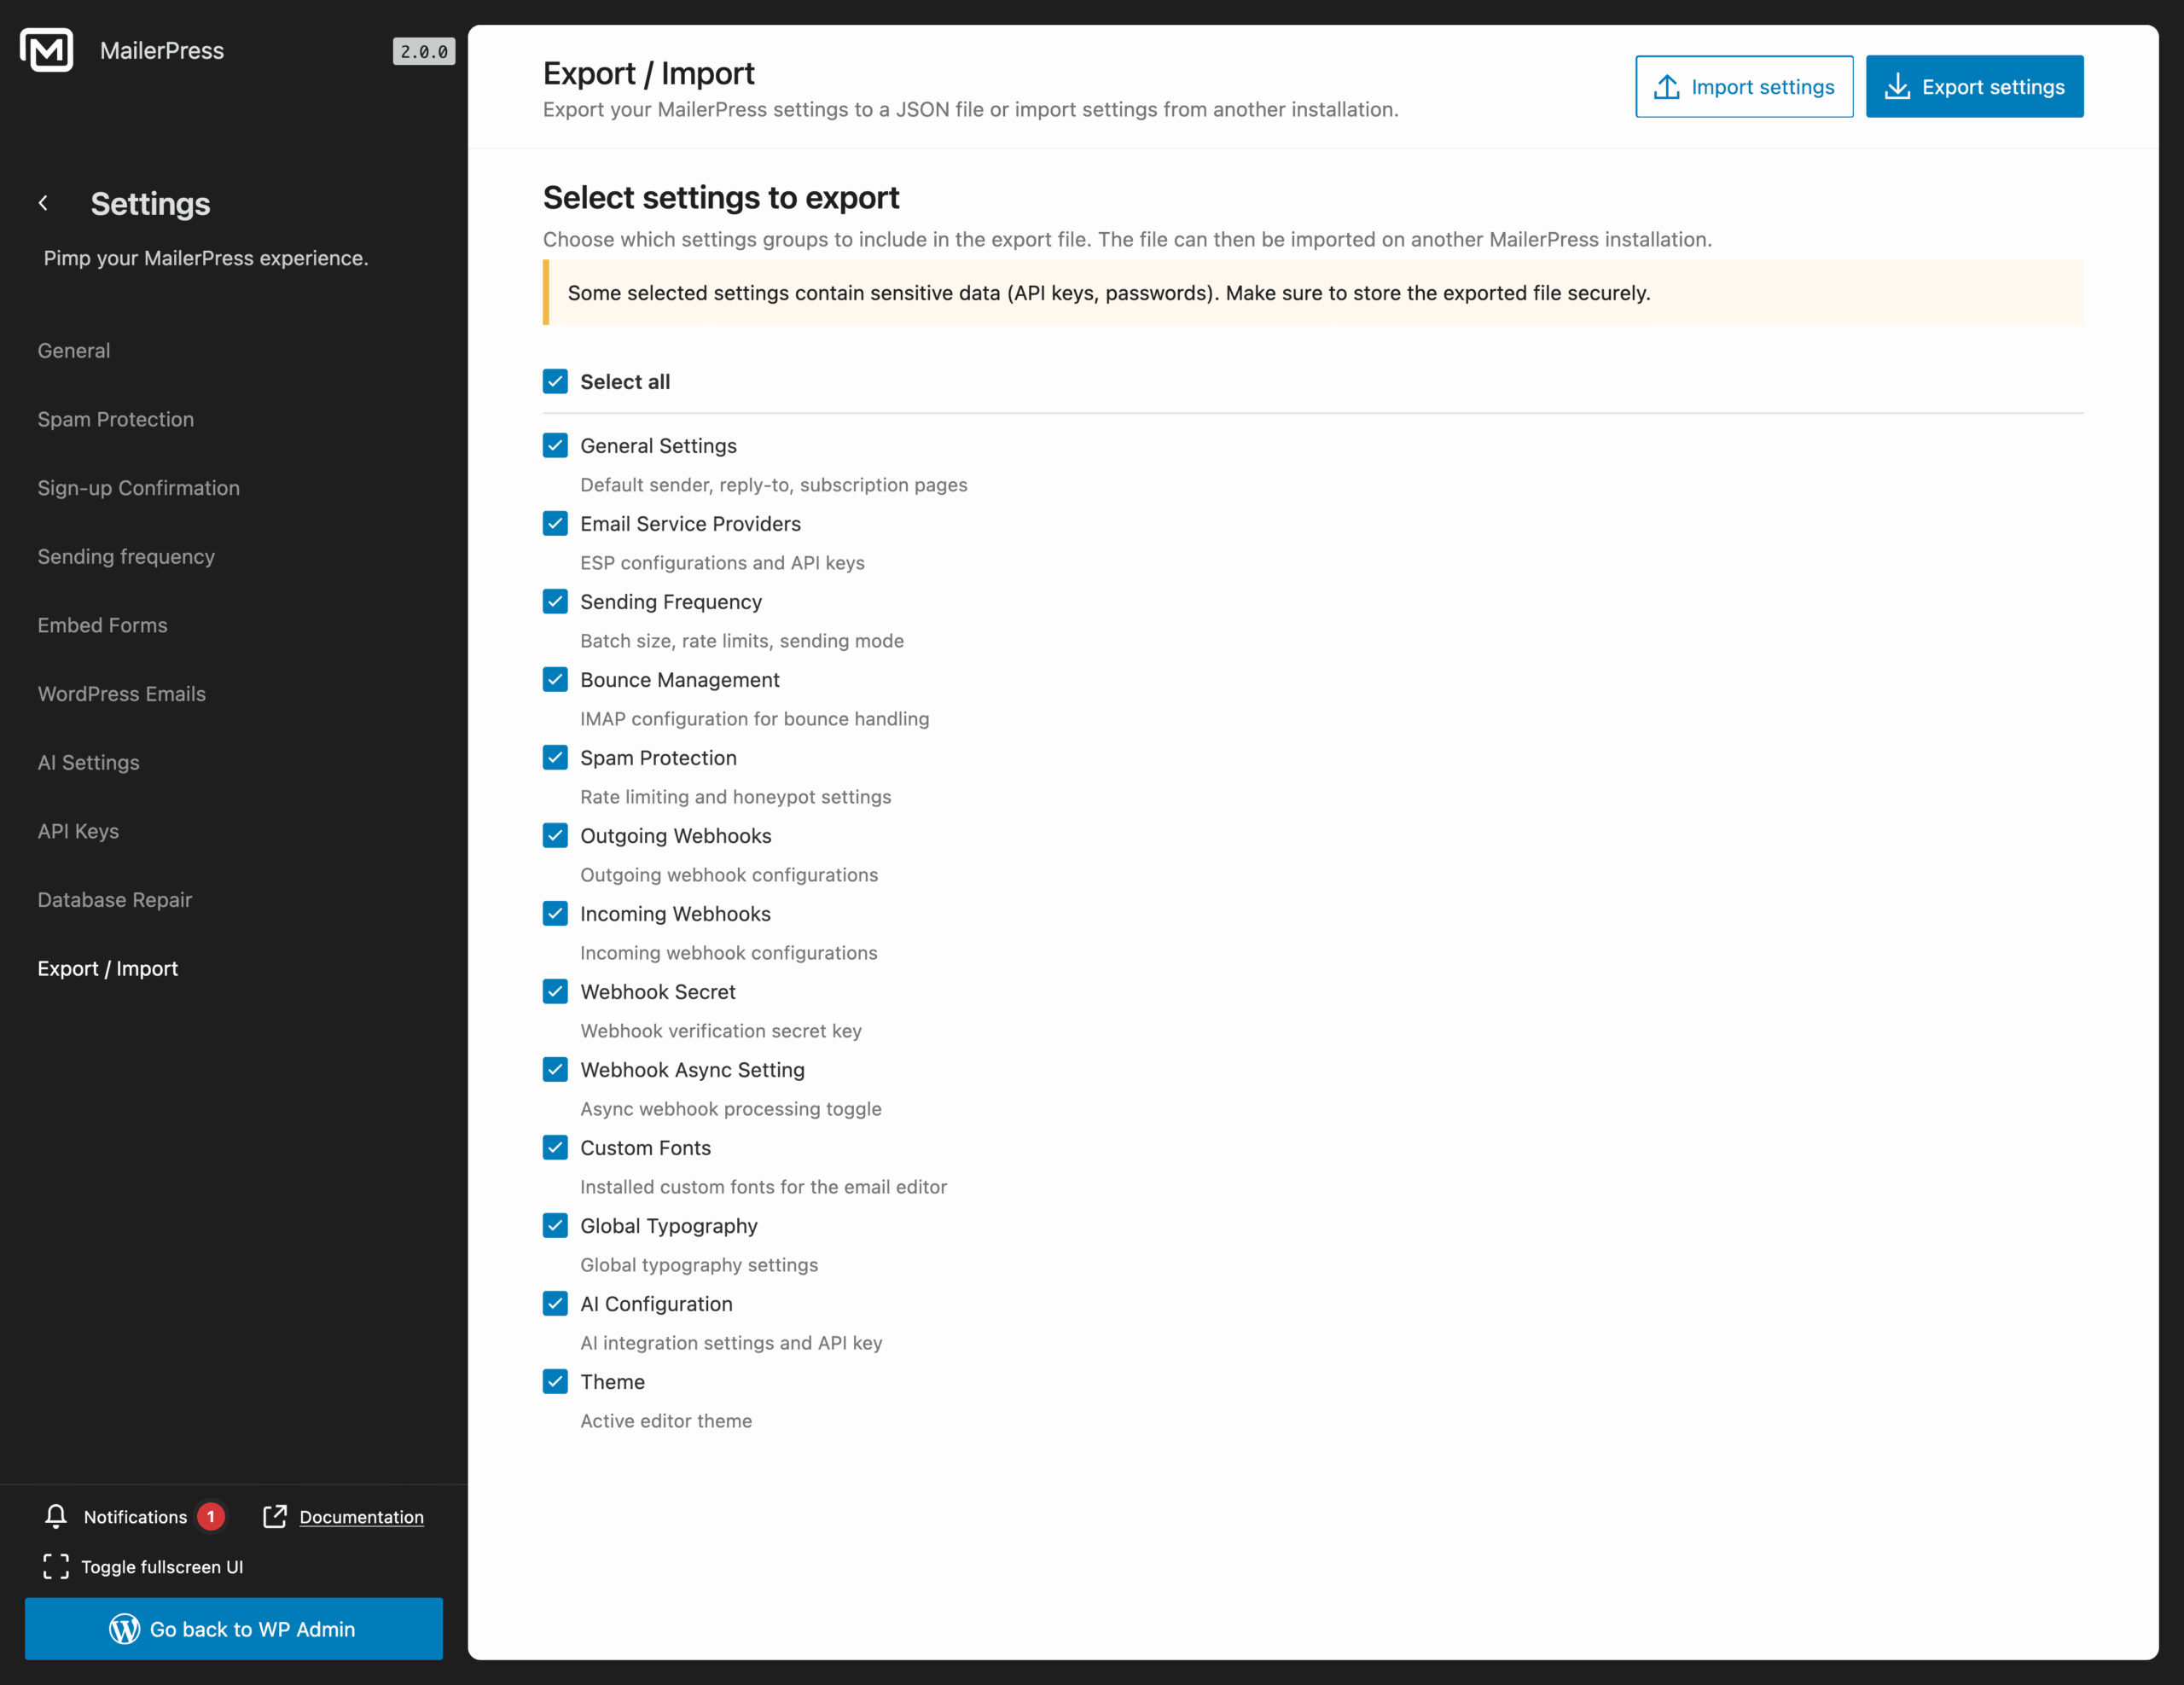
Task: Click Go back to WP Admin button
Action: point(234,1629)
